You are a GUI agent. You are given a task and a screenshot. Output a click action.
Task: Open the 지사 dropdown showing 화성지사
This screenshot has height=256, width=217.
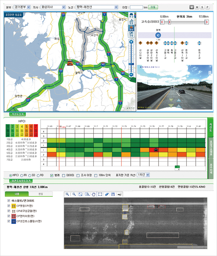click(53, 7)
